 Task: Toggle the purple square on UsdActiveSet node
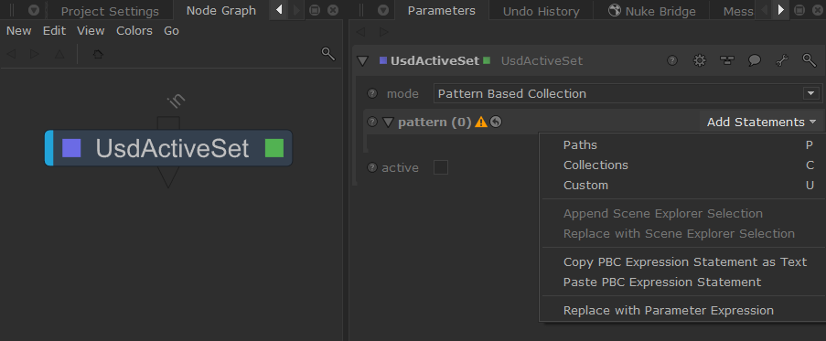pos(71,148)
